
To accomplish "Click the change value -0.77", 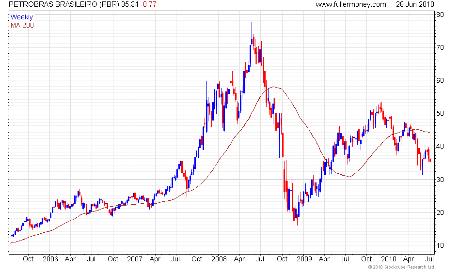I will pos(148,4).
